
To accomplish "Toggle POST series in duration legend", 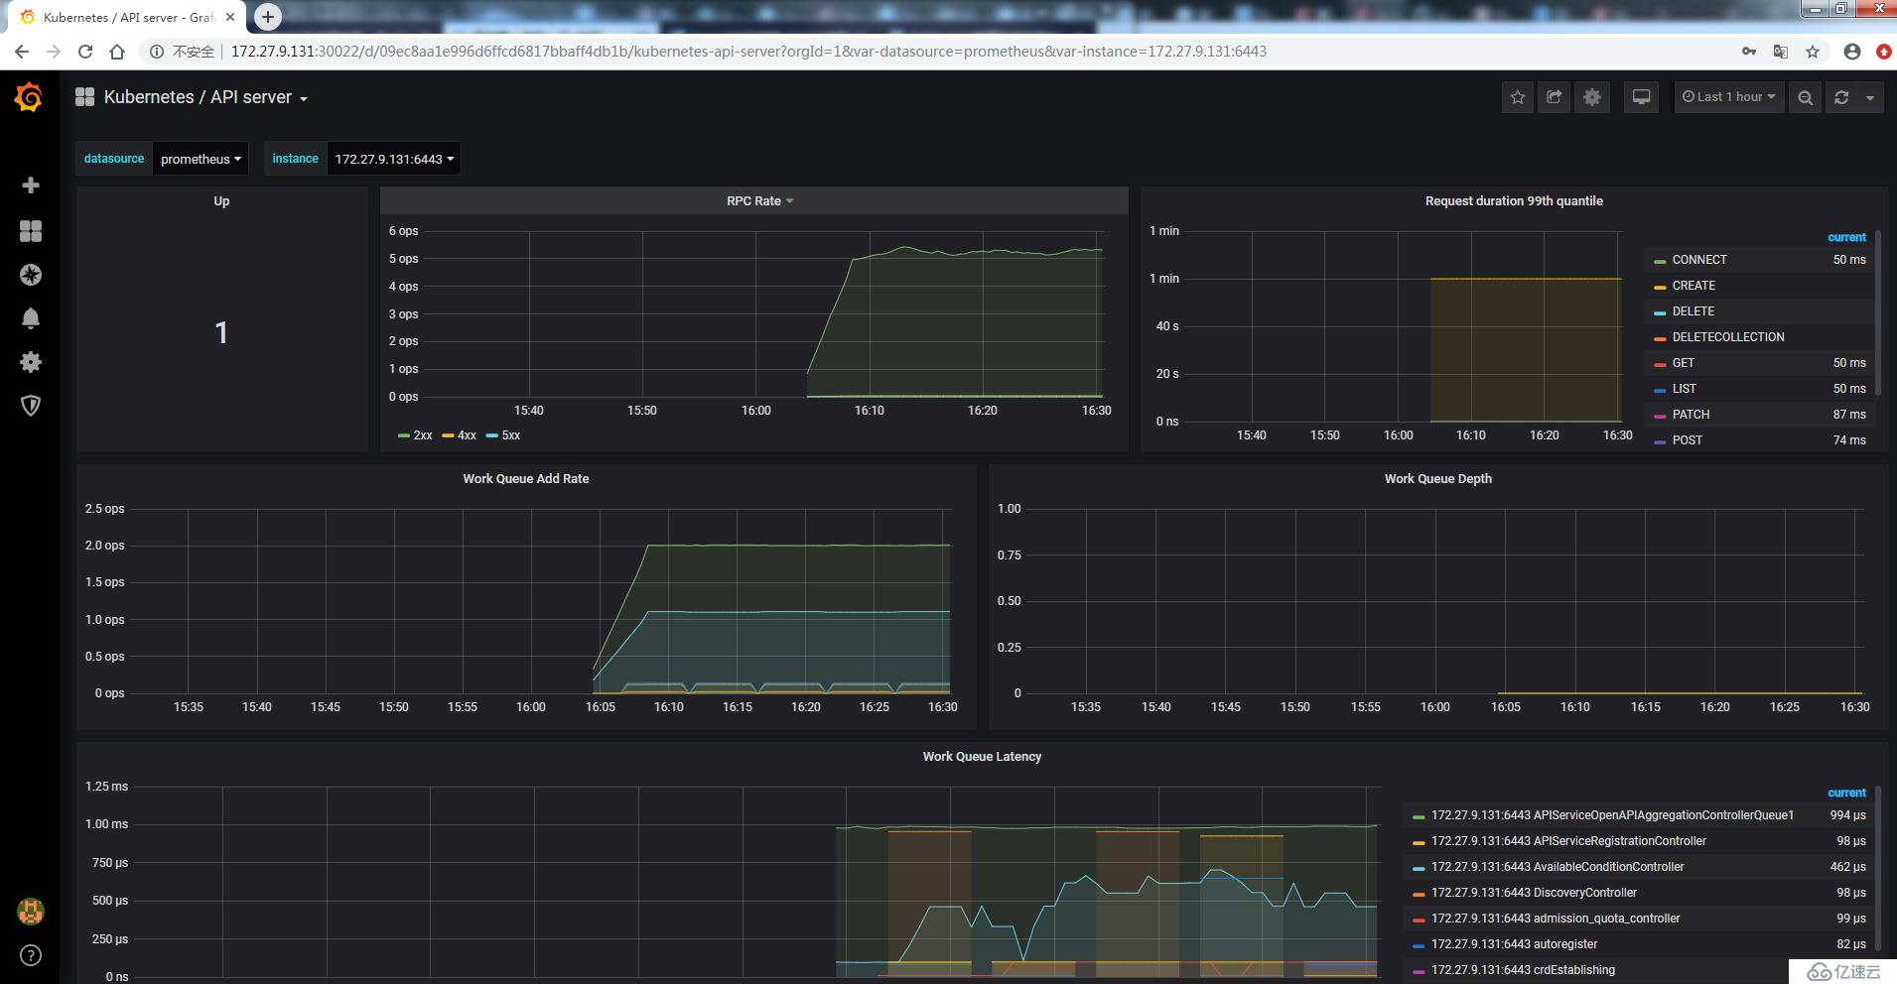I will (x=1687, y=440).
